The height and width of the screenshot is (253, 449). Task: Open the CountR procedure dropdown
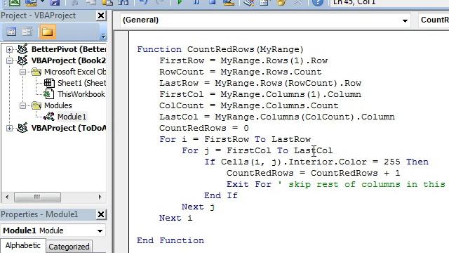434,20
